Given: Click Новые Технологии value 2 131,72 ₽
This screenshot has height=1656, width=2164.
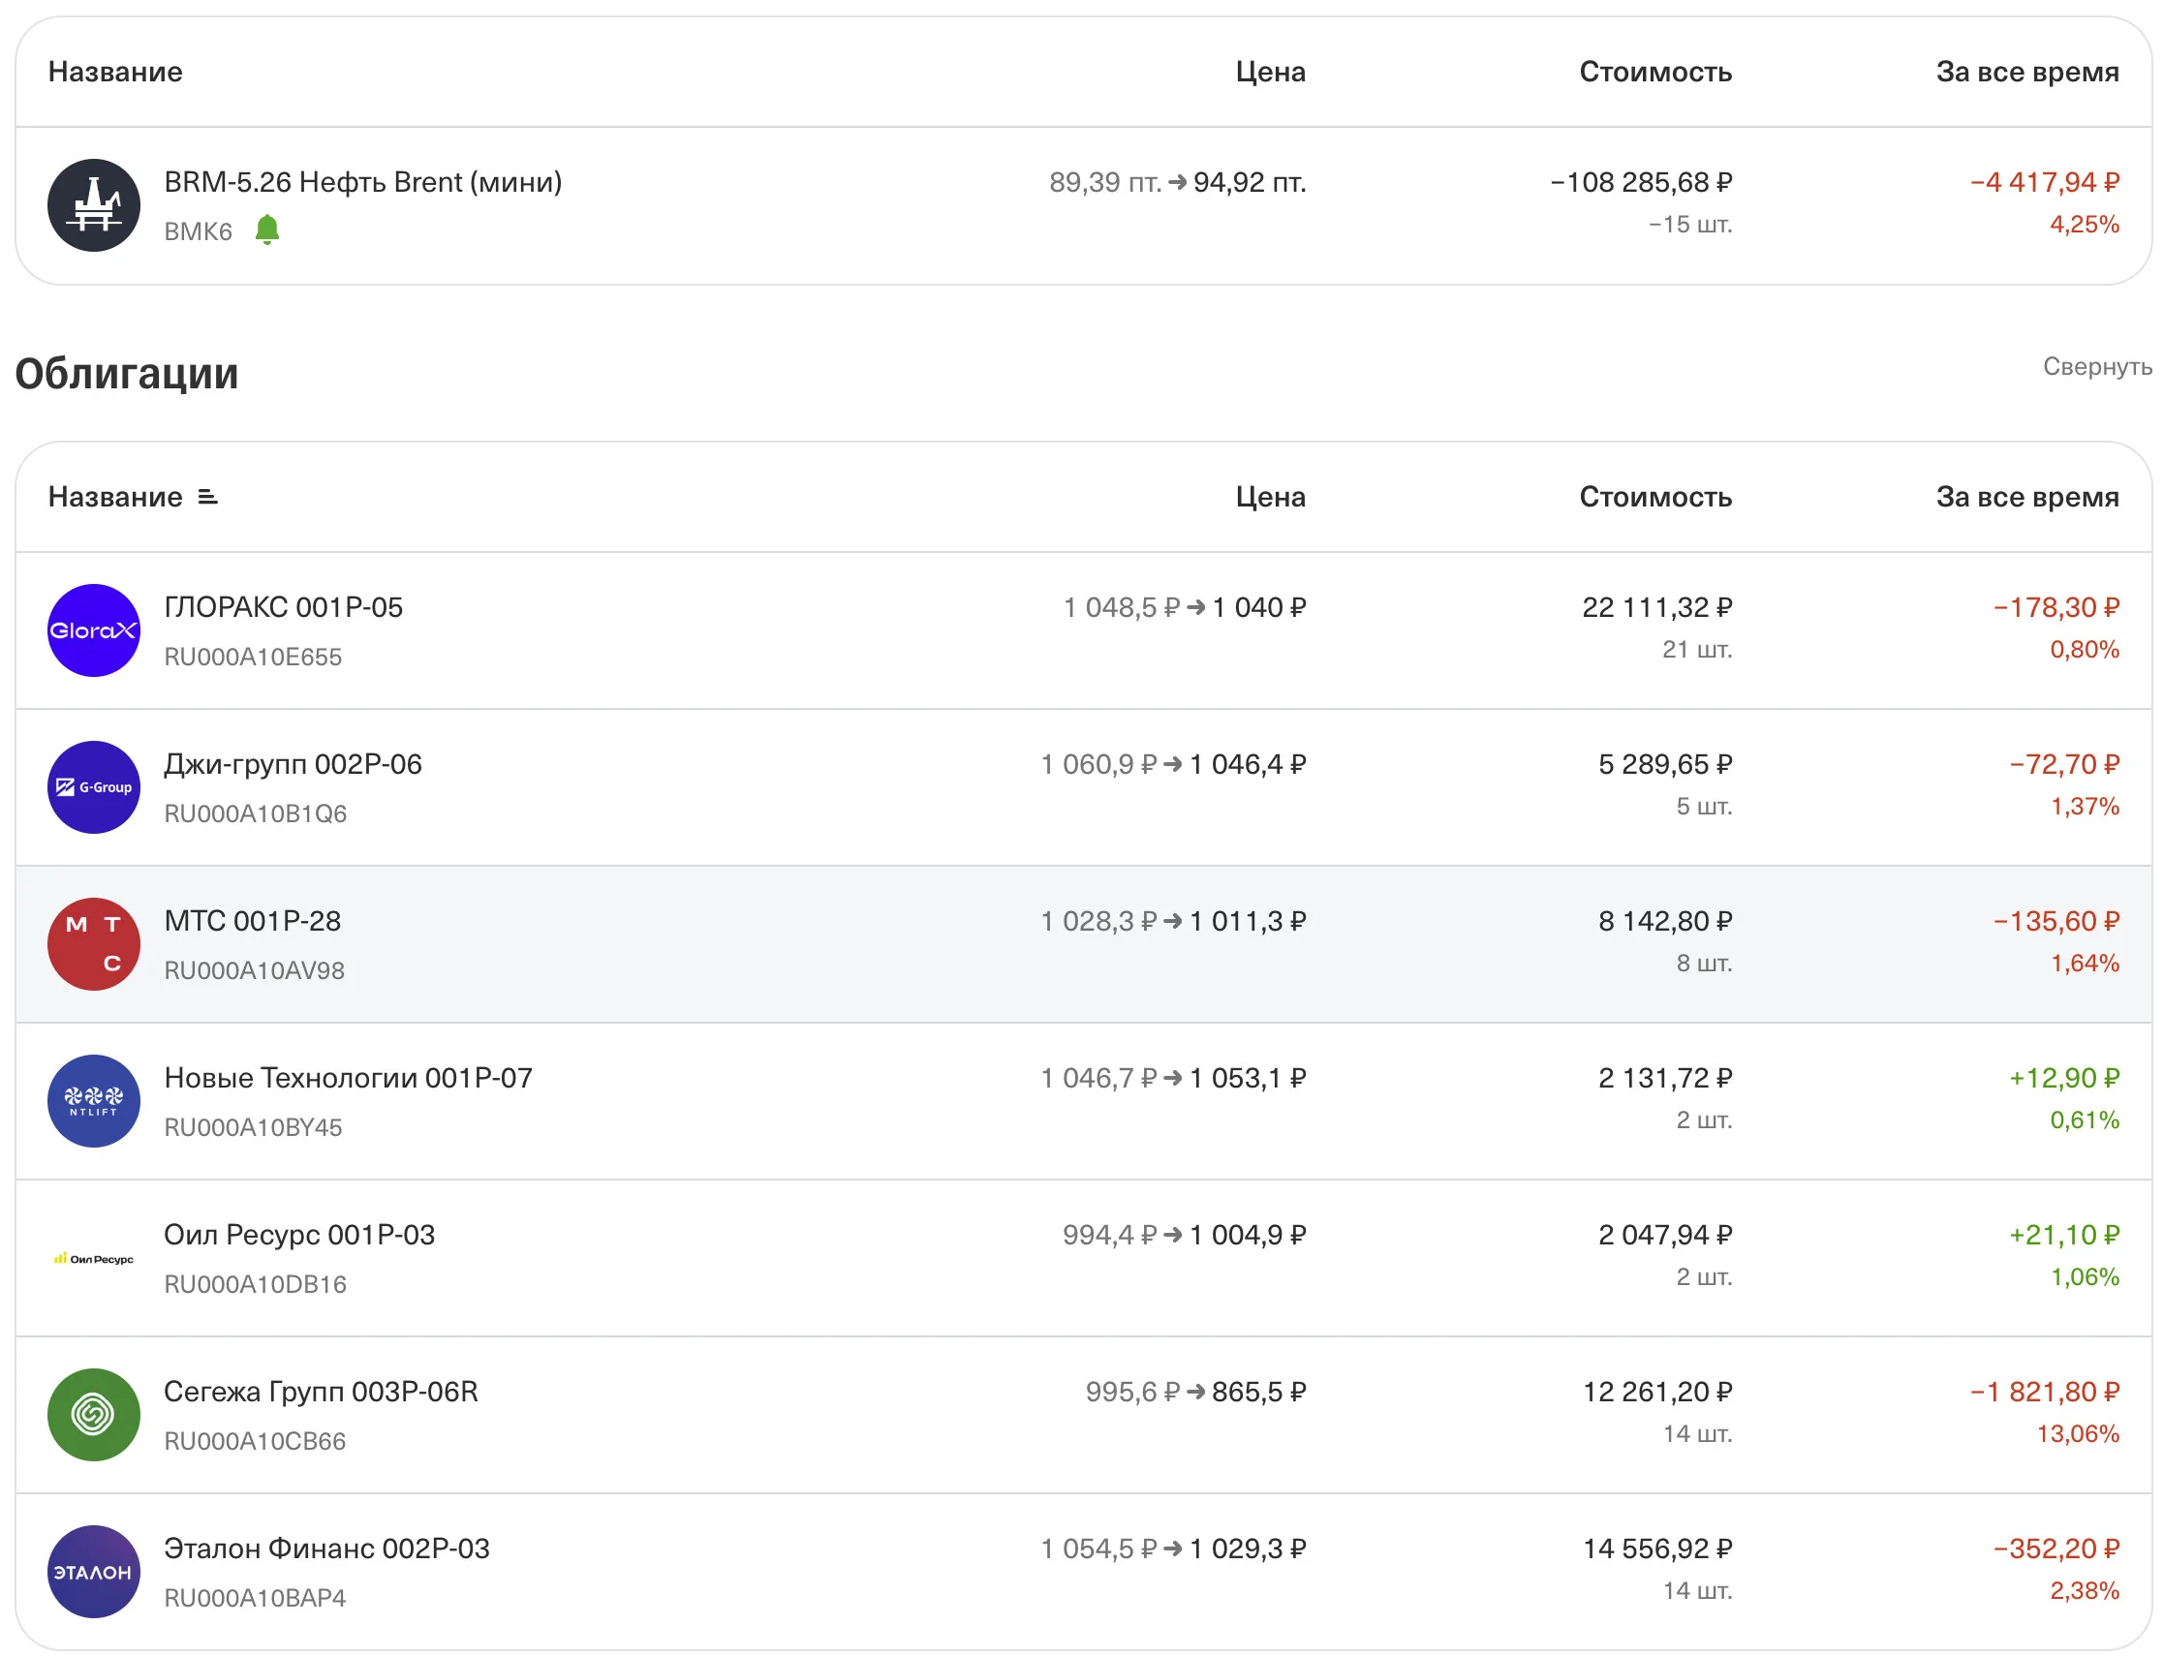Looking at the screenshot, I should point(1665,1078).
